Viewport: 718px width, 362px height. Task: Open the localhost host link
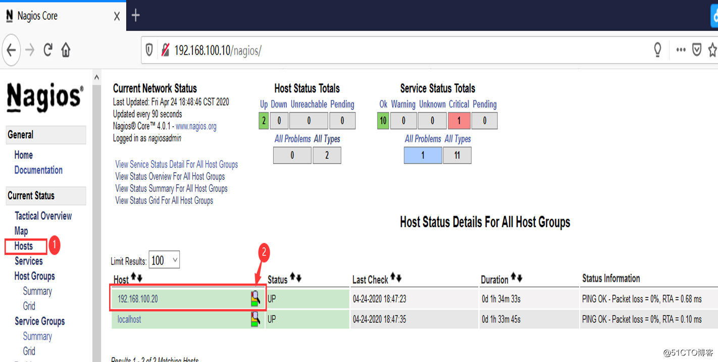pyautogui.click(x=129, y=319)
